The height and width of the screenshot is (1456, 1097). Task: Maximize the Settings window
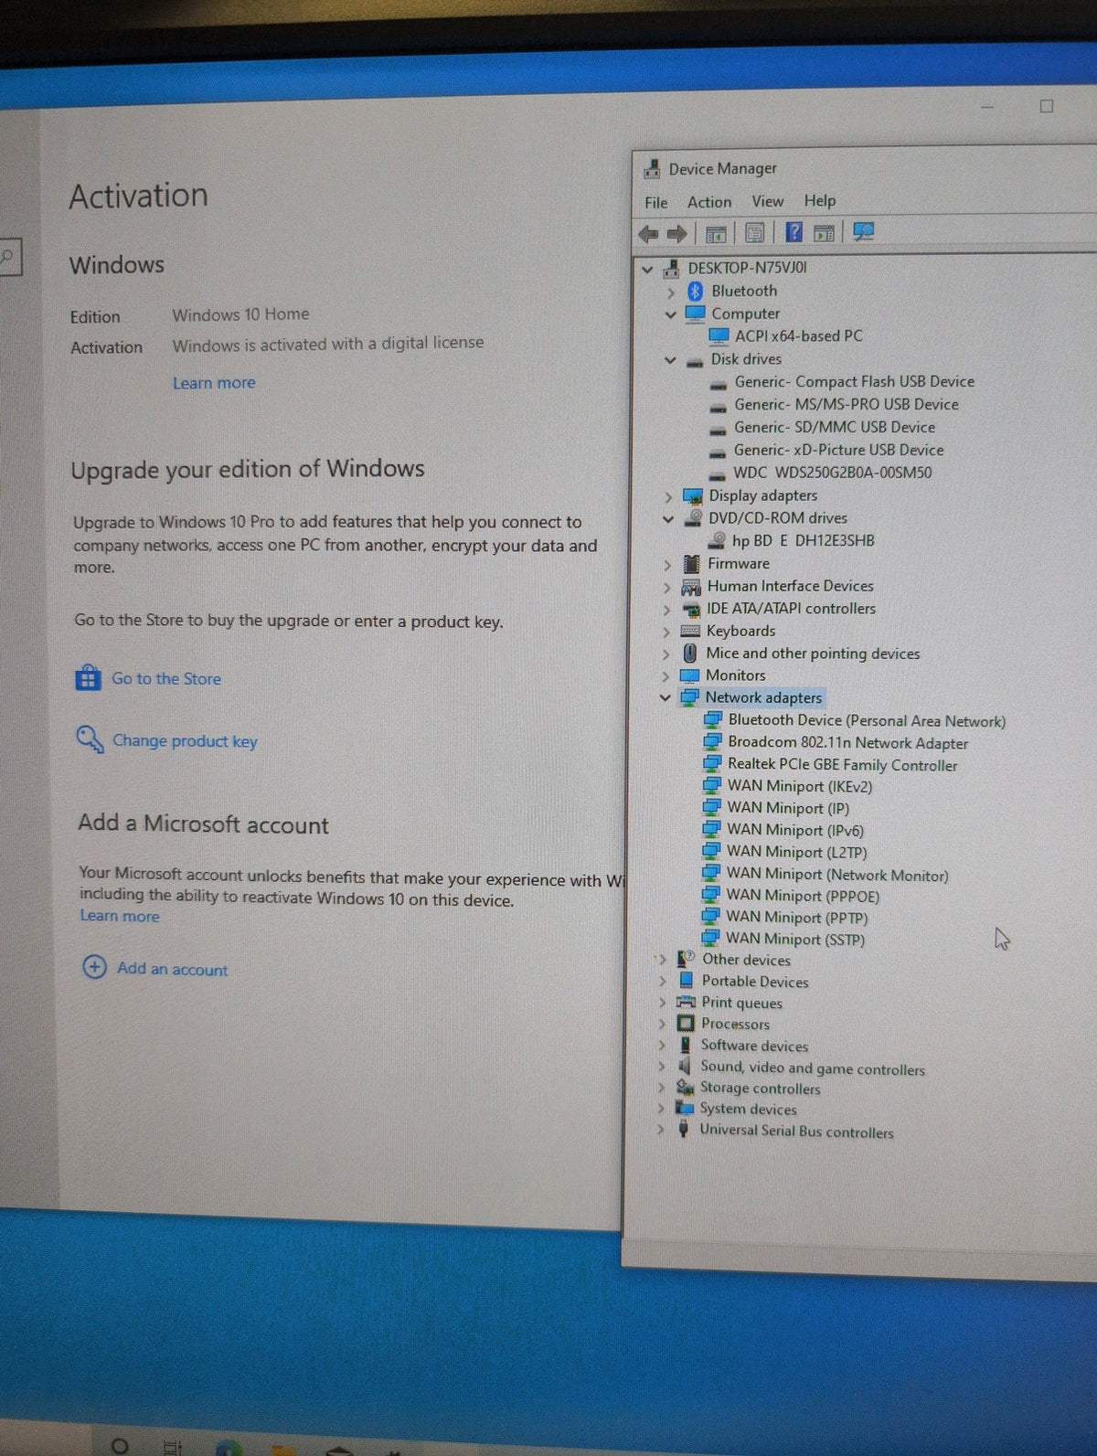pyautogui.click(x=1046, y=107)
